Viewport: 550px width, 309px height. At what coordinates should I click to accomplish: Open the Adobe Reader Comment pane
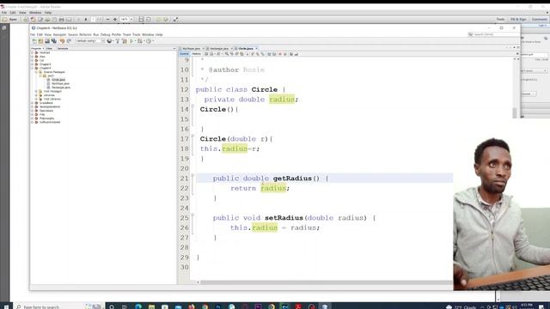point(540,19)
